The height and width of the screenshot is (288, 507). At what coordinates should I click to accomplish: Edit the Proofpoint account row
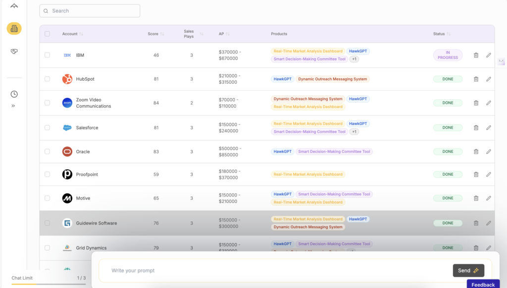point(489,174)
